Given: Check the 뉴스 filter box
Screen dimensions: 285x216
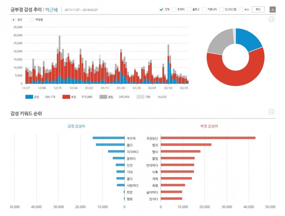Looking at the screenshot, I should (x=241, y=10).
